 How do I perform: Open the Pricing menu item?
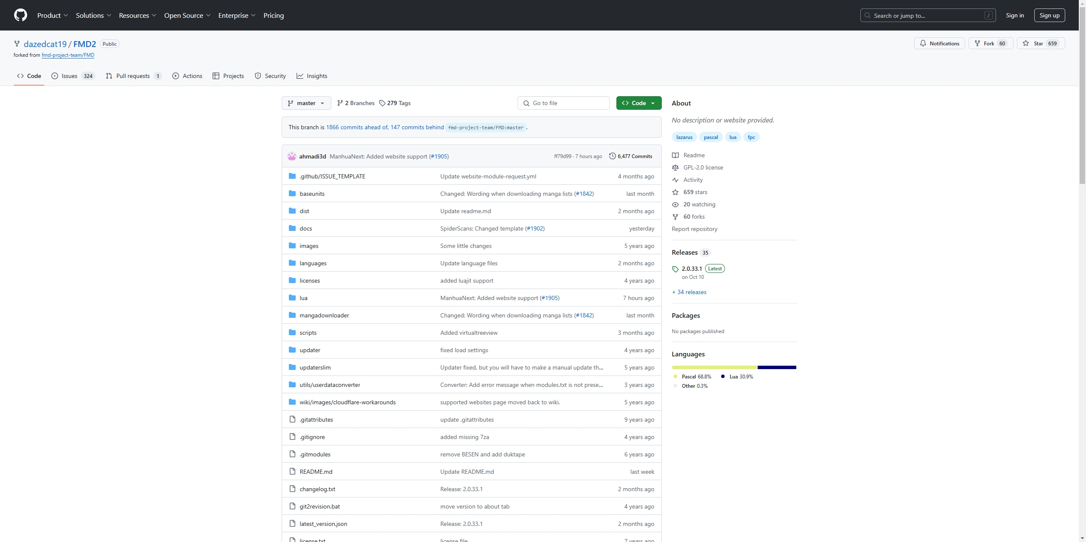point(274,15)
